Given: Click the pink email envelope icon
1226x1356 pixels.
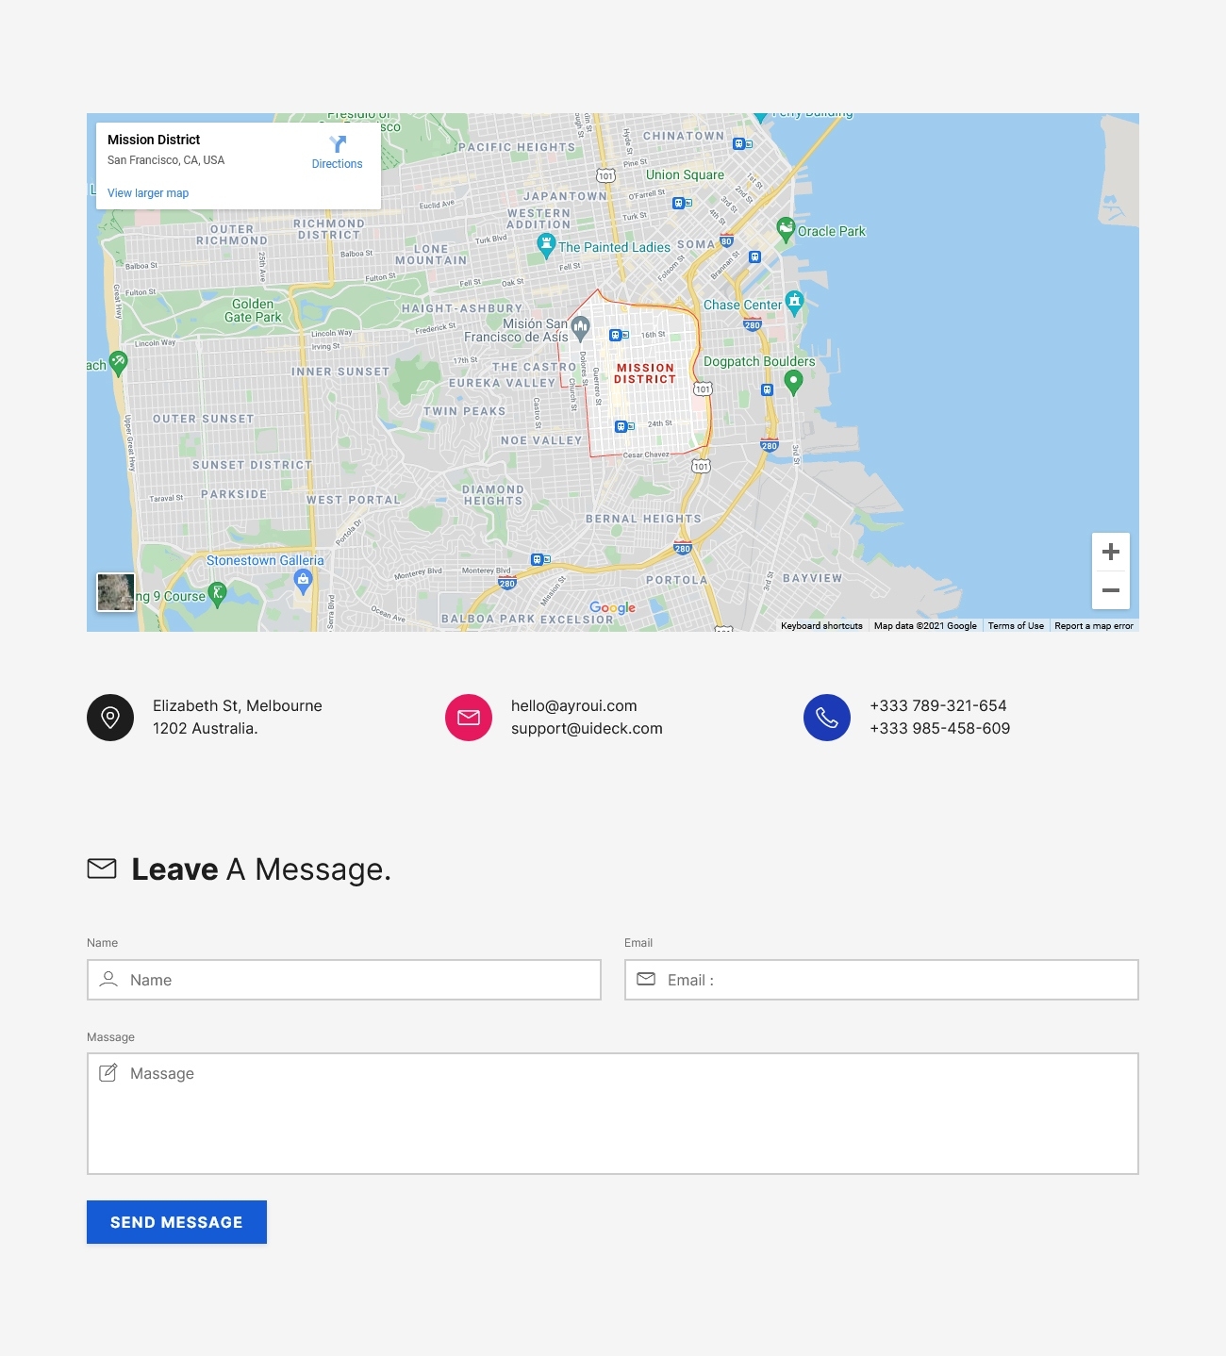Looking at the screenshot, I should [469, 718].
